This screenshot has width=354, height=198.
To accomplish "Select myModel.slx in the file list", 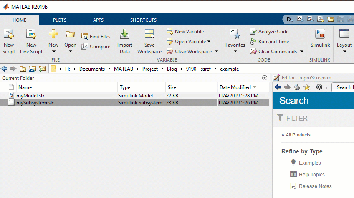I will pyautogui.click(x=30, y=96).
